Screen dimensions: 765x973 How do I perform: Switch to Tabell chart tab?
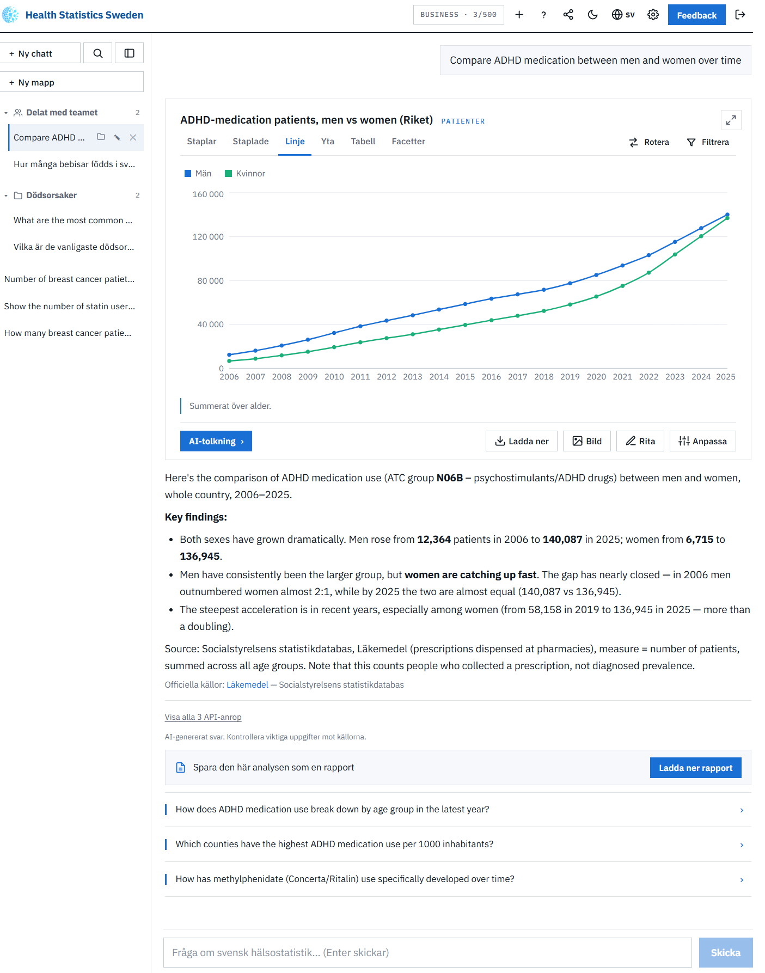click(x=363, y=142)
